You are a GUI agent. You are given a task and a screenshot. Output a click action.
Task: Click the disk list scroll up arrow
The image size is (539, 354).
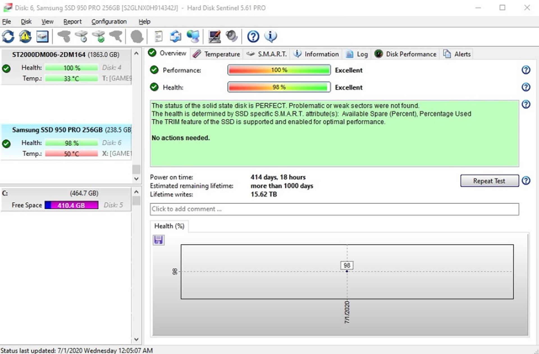point(136,53)
